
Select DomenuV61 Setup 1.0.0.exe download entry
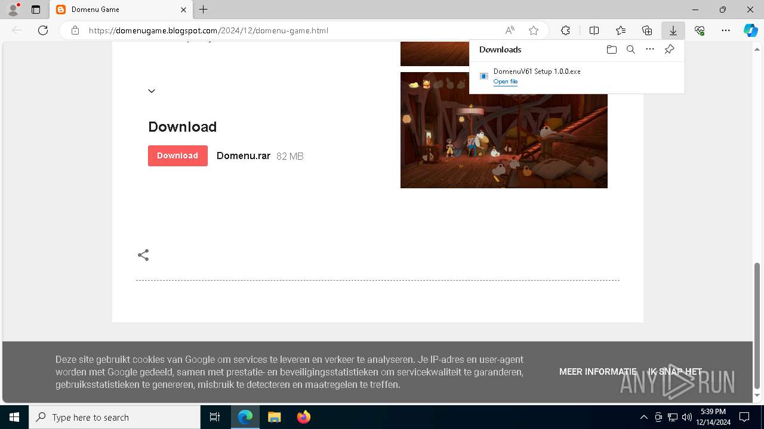[577, 76]
